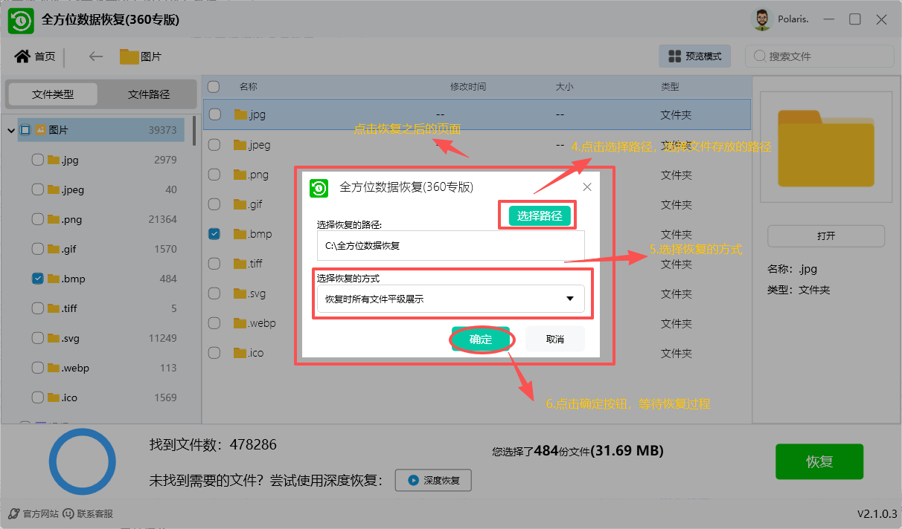Select the 文件类型 tab
Screen dimensions: 902x529
[x=52, y=94]
